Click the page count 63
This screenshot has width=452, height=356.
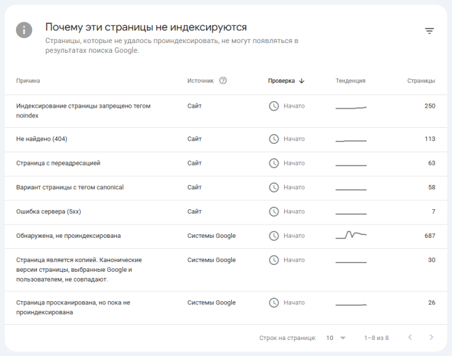point(432,163)
